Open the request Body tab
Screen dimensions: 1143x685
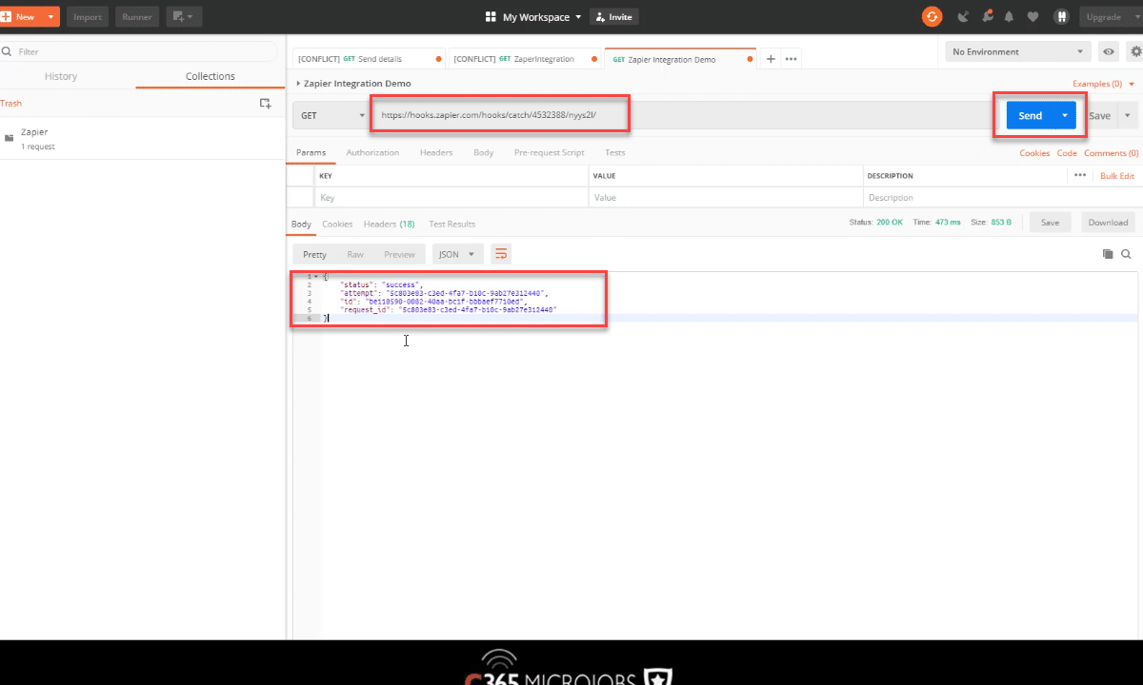[x=483, y=152]
